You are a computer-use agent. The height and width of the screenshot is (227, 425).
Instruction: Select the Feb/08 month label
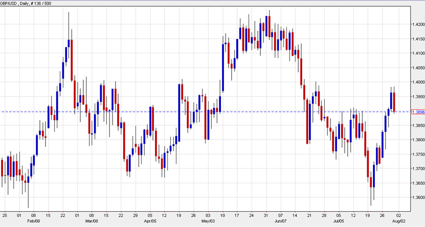(x=34, y=221)
